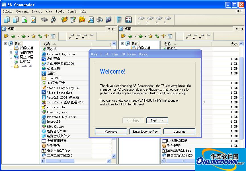Click the left list scroll down arrow
246x171 pixels.
click(x=114, y=156)
